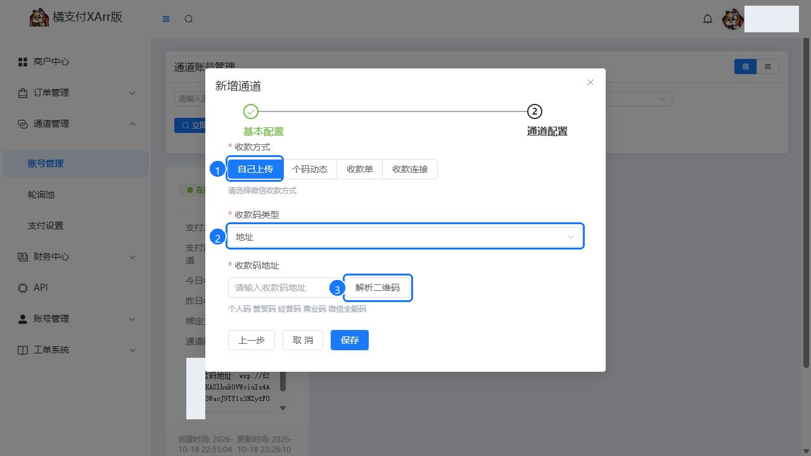Focus the 收款码地址 input field
811x456 pixels.
pos(286,288)
